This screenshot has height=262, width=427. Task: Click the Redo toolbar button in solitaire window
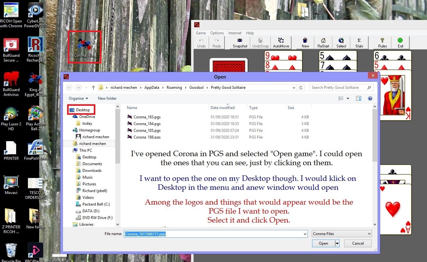[217, 43]
